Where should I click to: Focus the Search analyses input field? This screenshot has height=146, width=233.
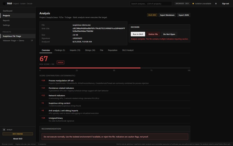pos(151,3)
